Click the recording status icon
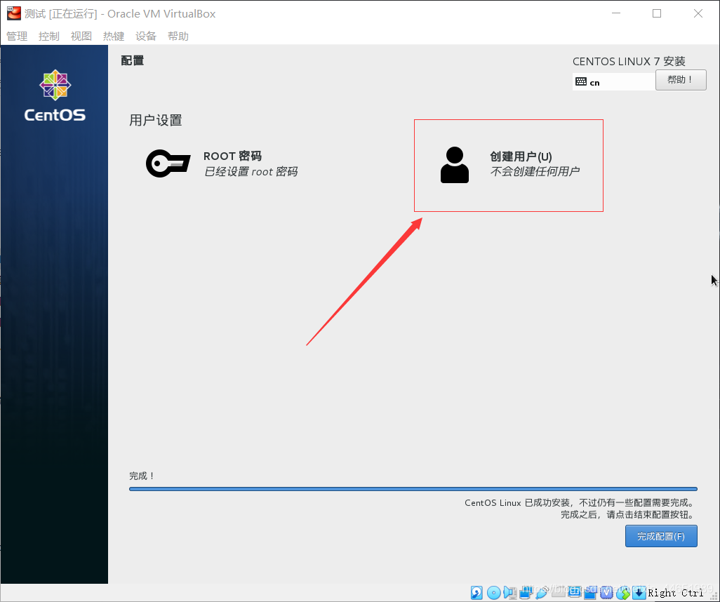Viewport: 720px width, 602px height. (x=590, y=592)
